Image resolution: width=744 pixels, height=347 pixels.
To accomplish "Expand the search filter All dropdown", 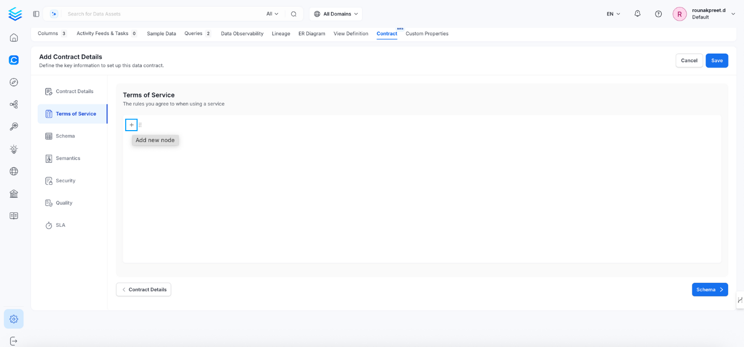I will click(x=272, y=14).
